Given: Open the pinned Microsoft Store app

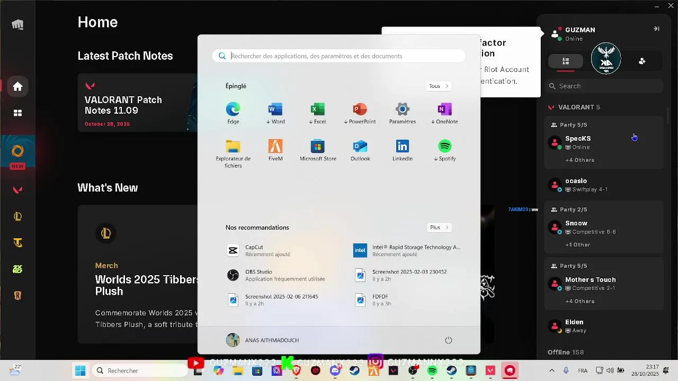Looking at the screenshot, I should (x=318, y=150).
